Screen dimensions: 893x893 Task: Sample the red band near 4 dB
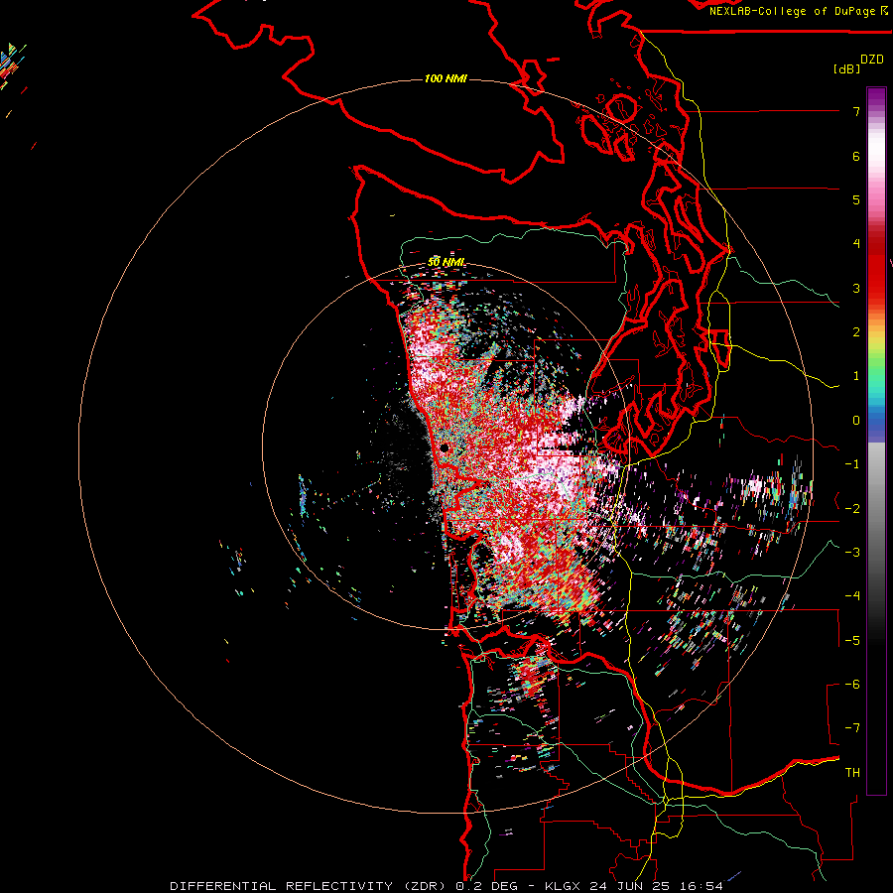(x=876, y=244)
